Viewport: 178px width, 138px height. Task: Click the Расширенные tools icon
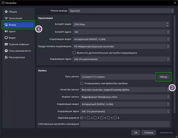[6, 57]
